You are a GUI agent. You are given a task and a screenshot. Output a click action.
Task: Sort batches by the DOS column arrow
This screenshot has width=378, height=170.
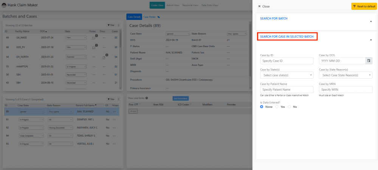[46, 32]
